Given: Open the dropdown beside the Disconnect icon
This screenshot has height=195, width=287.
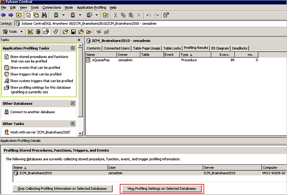Looking at the screenshot, I should (80, 15).
